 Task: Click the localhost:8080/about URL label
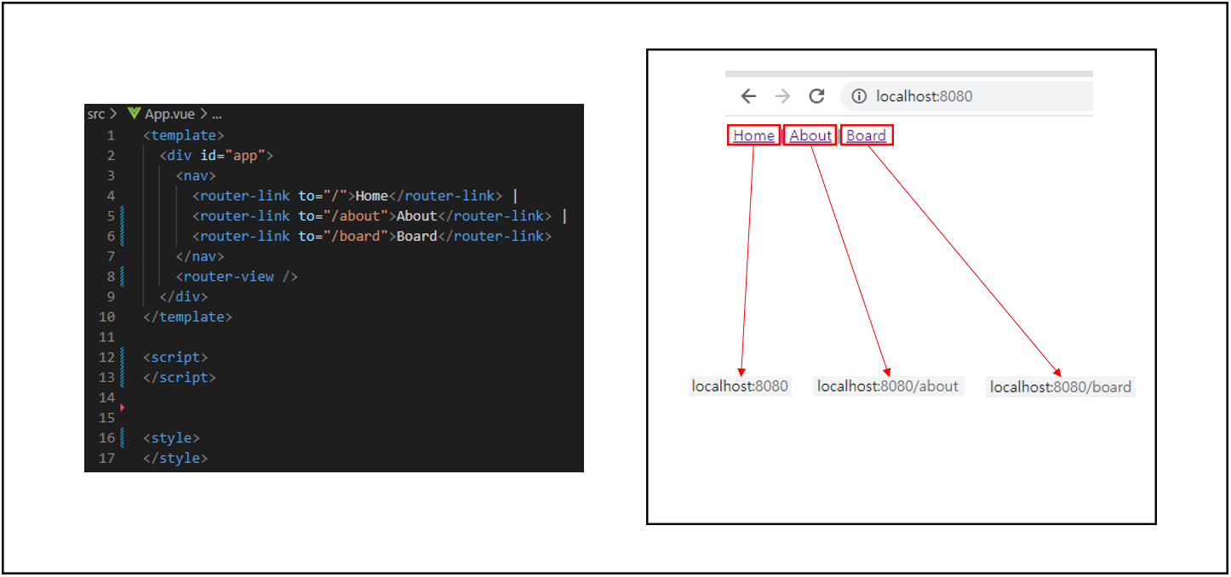(x=888, y=386)
